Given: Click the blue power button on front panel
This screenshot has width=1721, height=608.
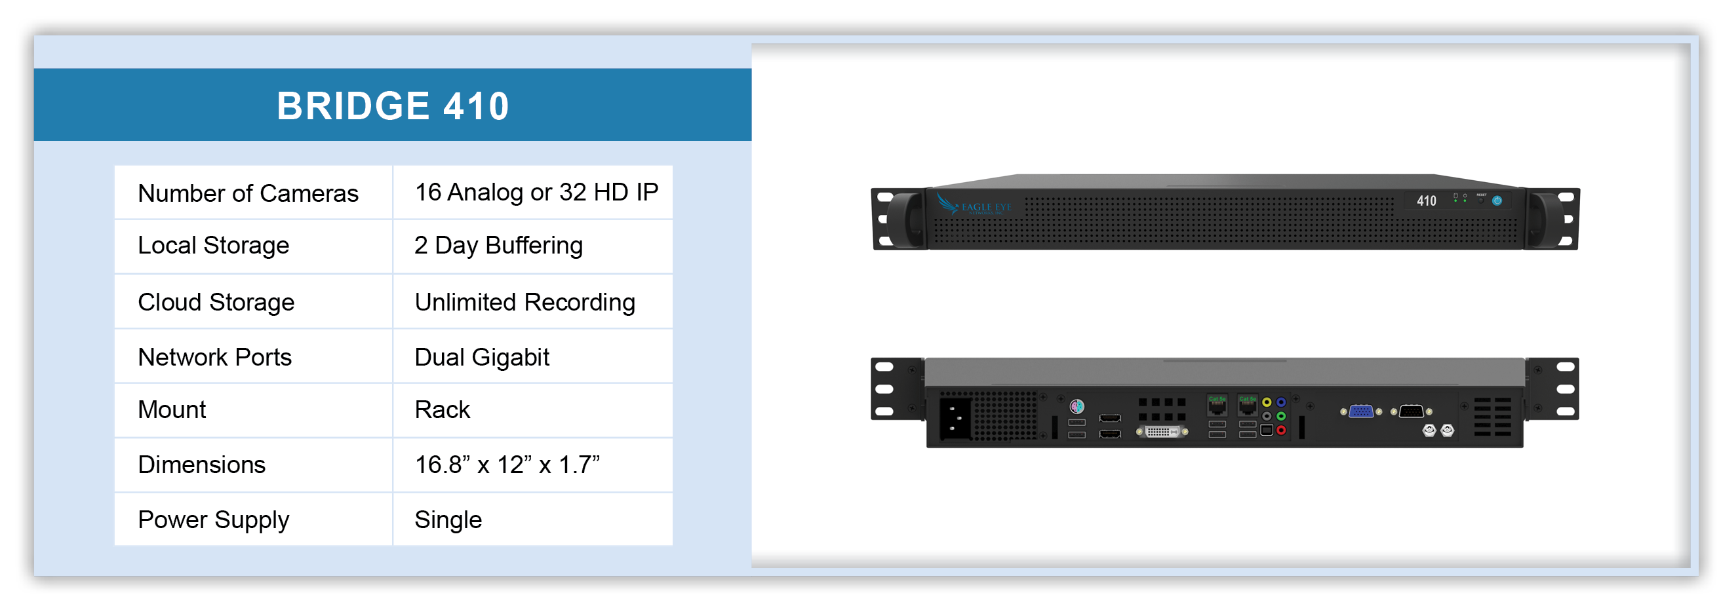Looking at the screenshot, I should pyautogui.click(x=1497, y=200).
